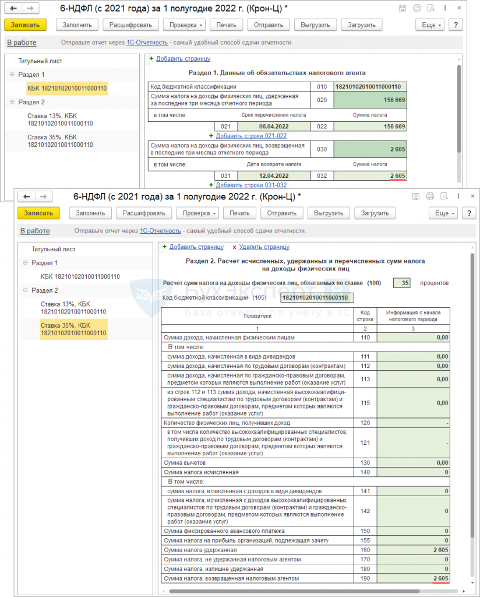Click 'Загрузить' in the back window

[361, 24]
